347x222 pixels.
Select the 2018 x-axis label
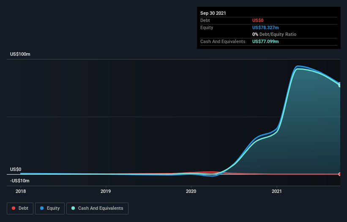click(21, 191)
